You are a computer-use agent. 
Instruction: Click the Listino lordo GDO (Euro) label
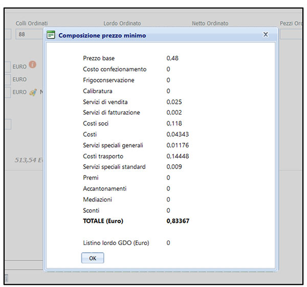click(116, 243)
